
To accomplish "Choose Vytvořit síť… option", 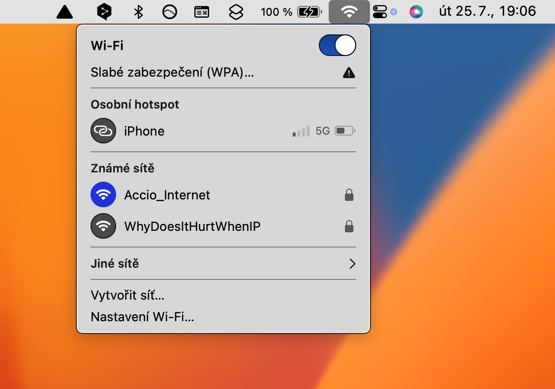I will pos(127,295).
